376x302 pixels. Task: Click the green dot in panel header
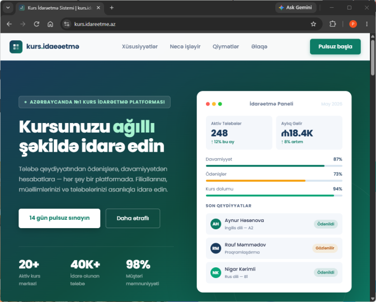click(220, 104)
